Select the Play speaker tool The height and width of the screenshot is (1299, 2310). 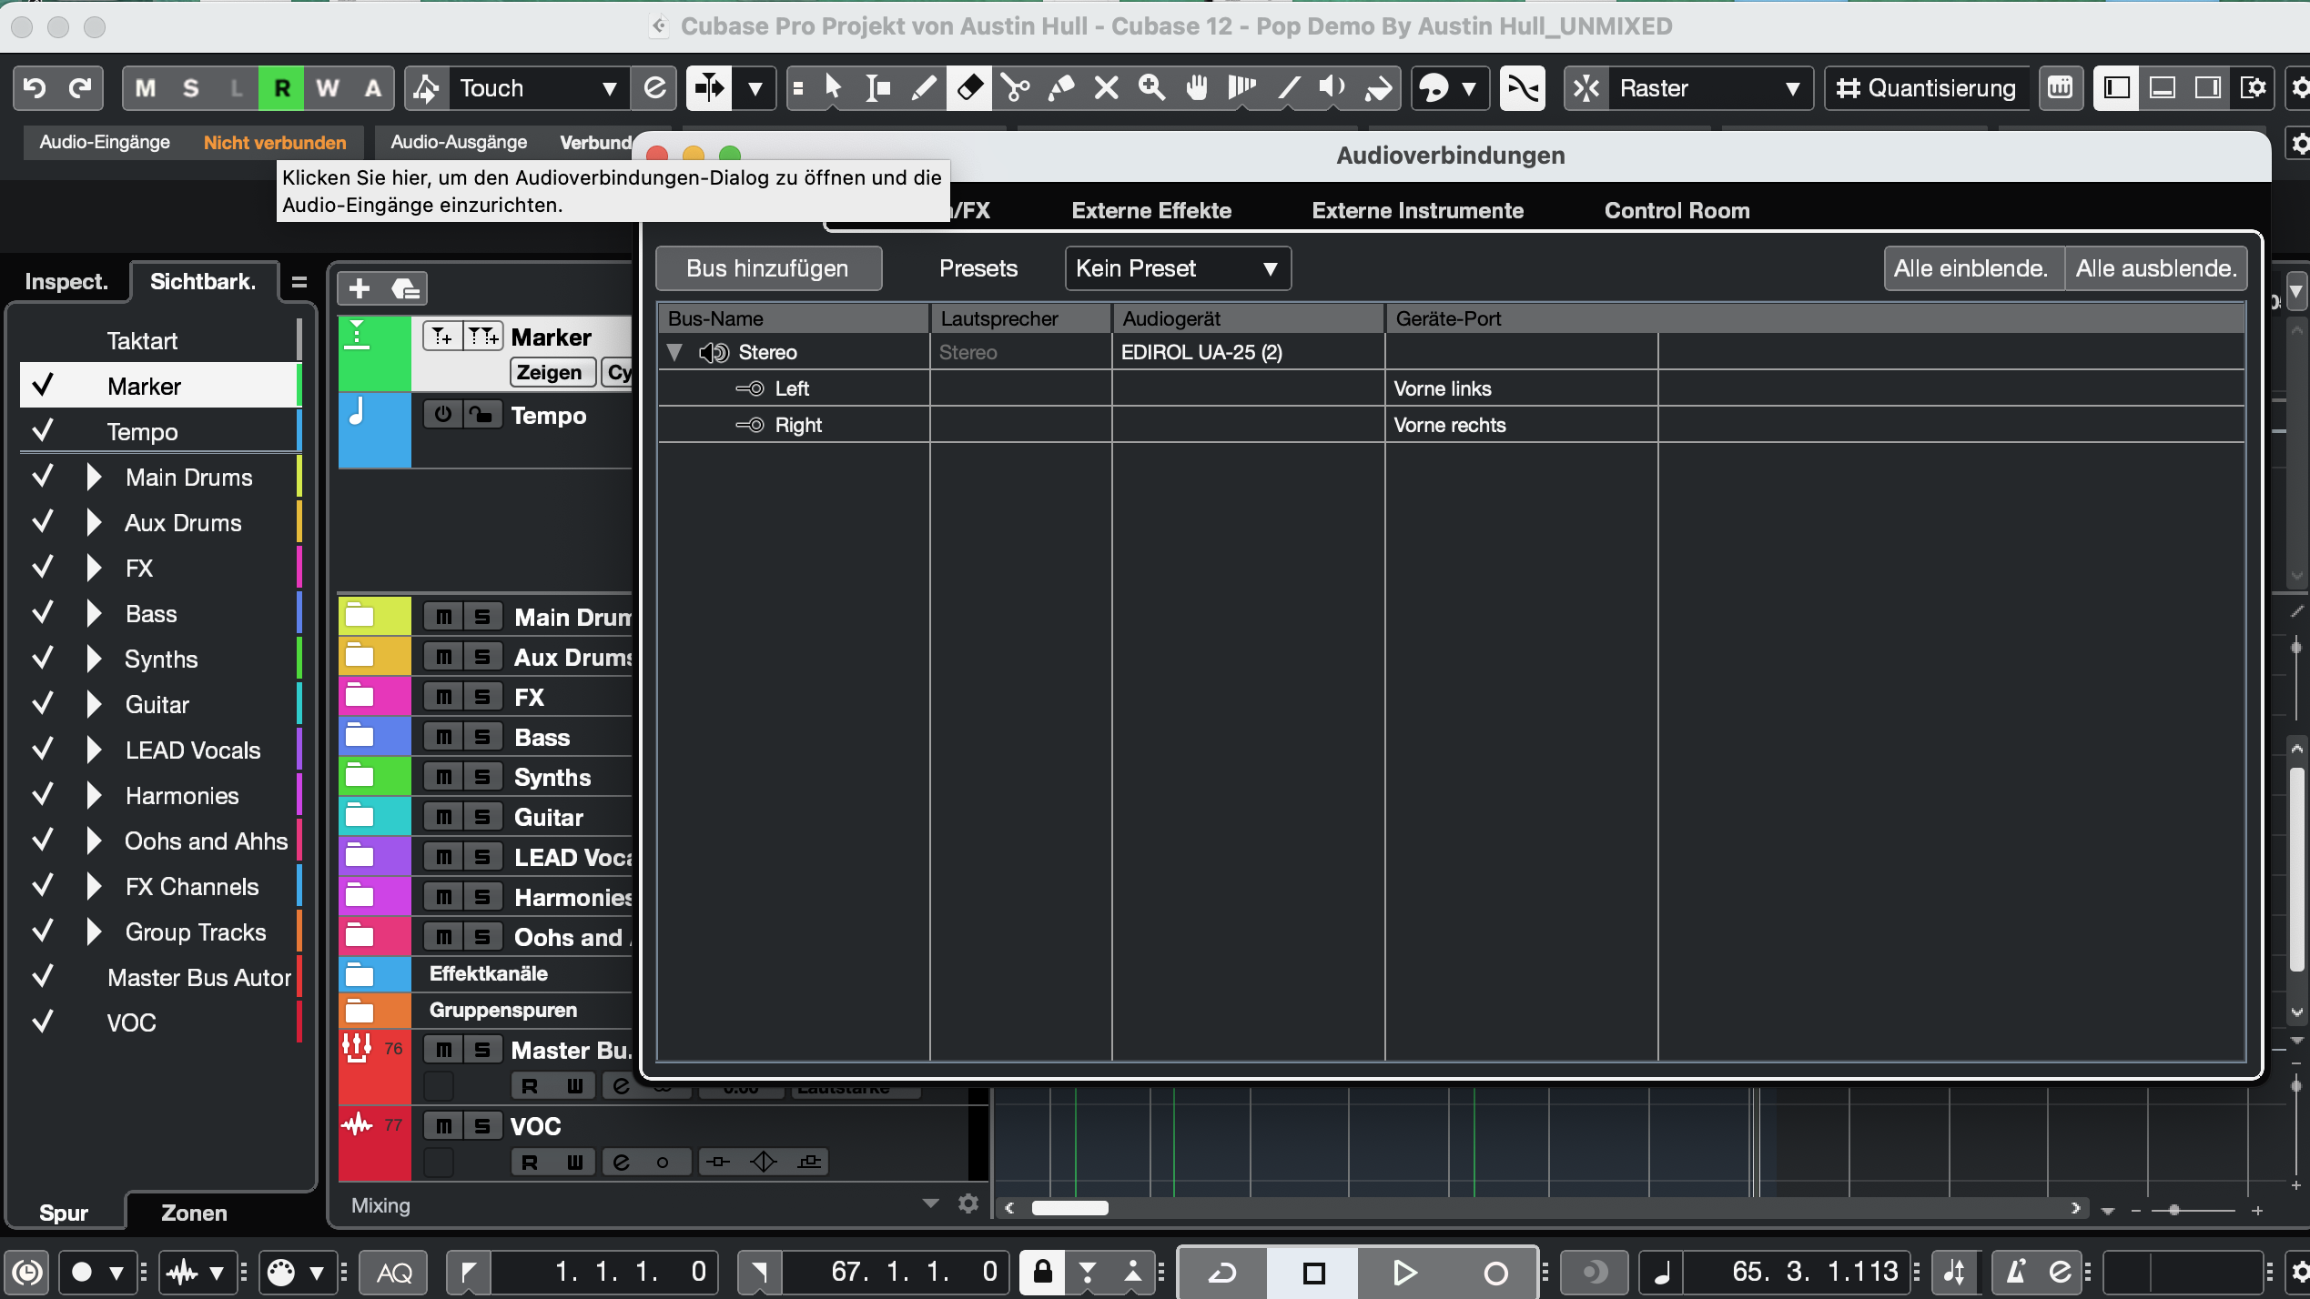(1332, 88)
